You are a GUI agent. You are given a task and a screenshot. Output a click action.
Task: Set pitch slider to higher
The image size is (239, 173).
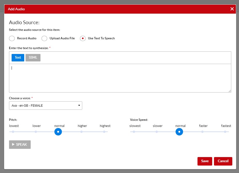[81, 132]
